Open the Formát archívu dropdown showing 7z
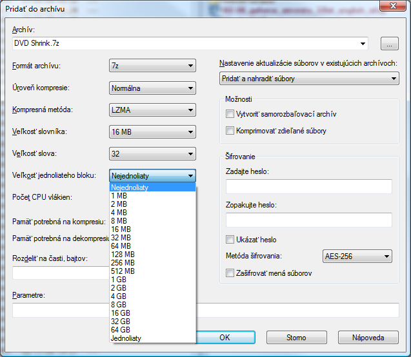Viewport: 411px width, 357px height. tap(152, 66)
